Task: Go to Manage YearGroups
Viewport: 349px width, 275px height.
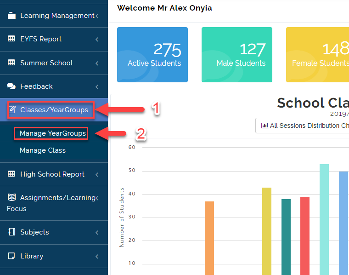Action: (x=53, y=133)
